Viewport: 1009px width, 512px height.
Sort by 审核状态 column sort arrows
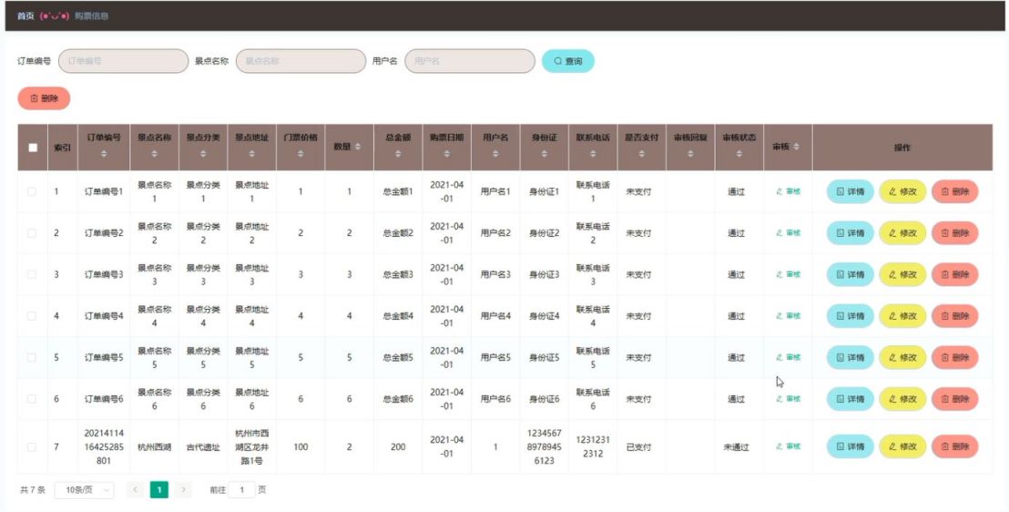(739, 154)
